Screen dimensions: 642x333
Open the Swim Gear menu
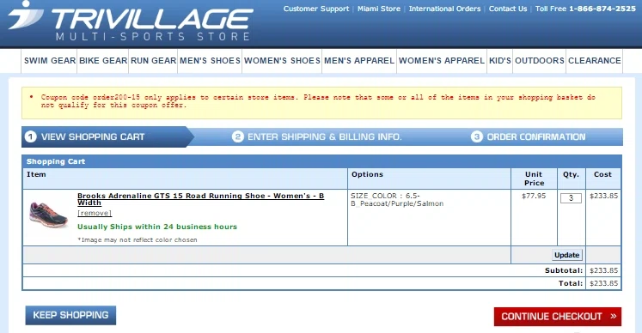tap(50, 61)
